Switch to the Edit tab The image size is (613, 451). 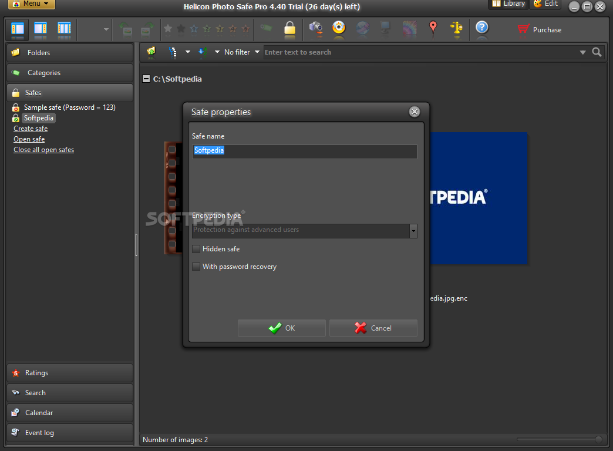545,4
